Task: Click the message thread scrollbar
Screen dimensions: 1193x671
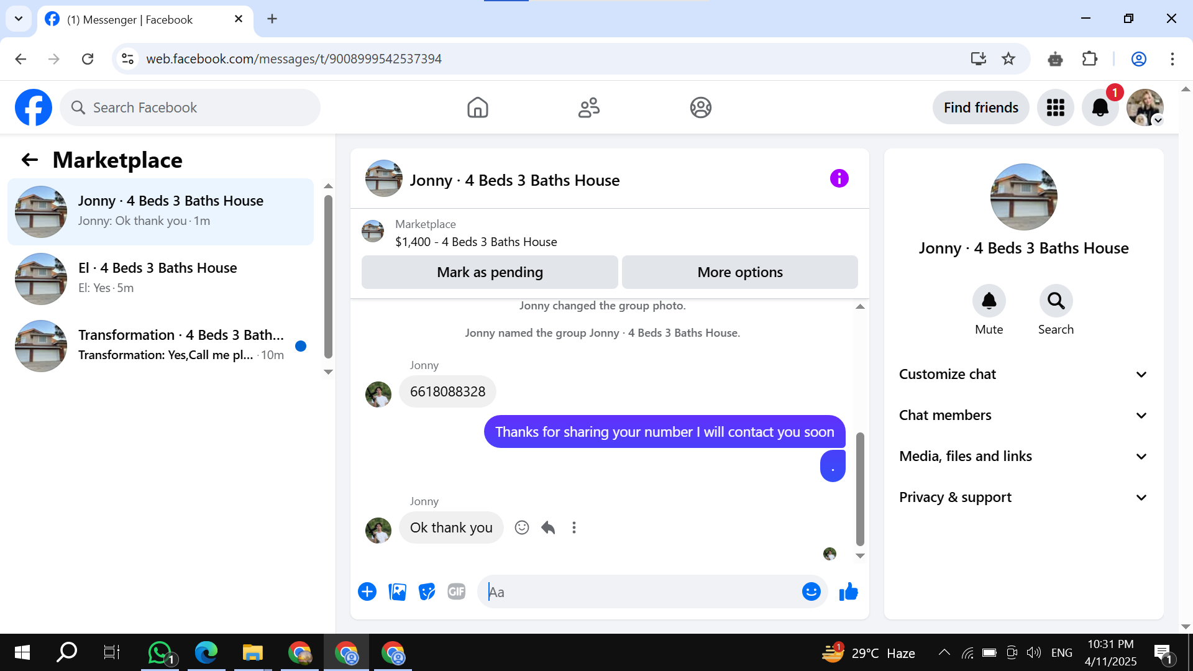Action: pyautogui.click(x=860, y=488)
